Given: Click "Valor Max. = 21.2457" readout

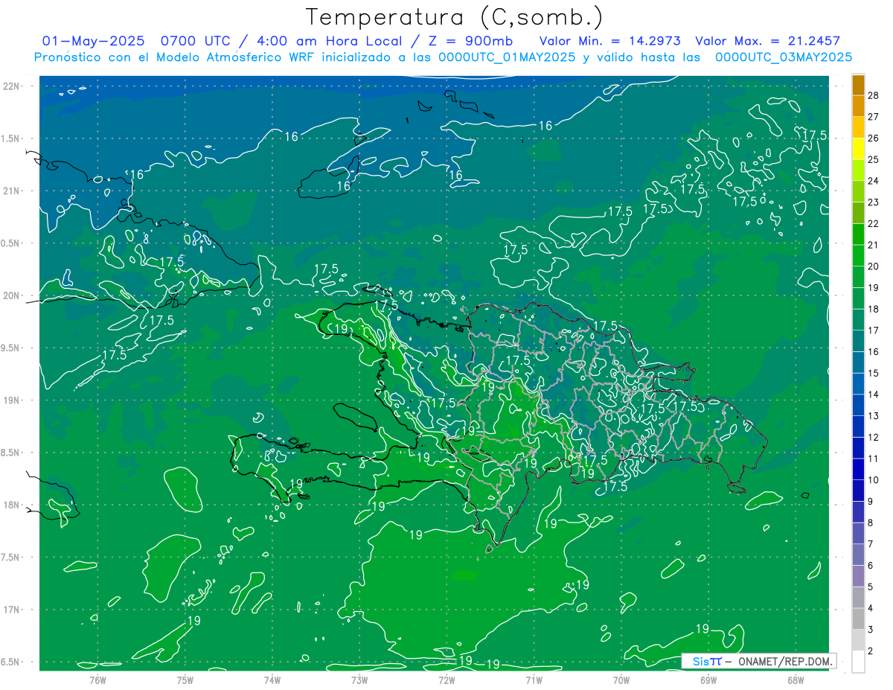Looking at the screenshot, I should click(768, 41).
